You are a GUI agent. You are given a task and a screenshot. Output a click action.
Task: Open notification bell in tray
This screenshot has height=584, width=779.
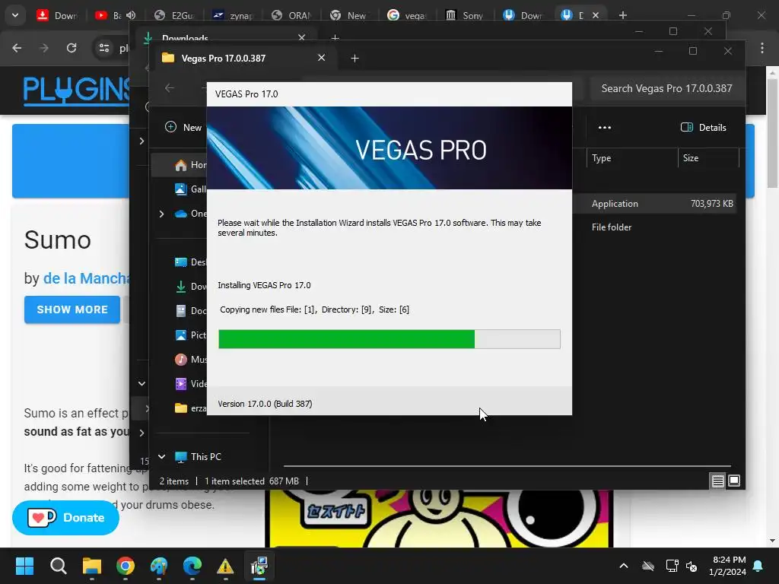758,566
